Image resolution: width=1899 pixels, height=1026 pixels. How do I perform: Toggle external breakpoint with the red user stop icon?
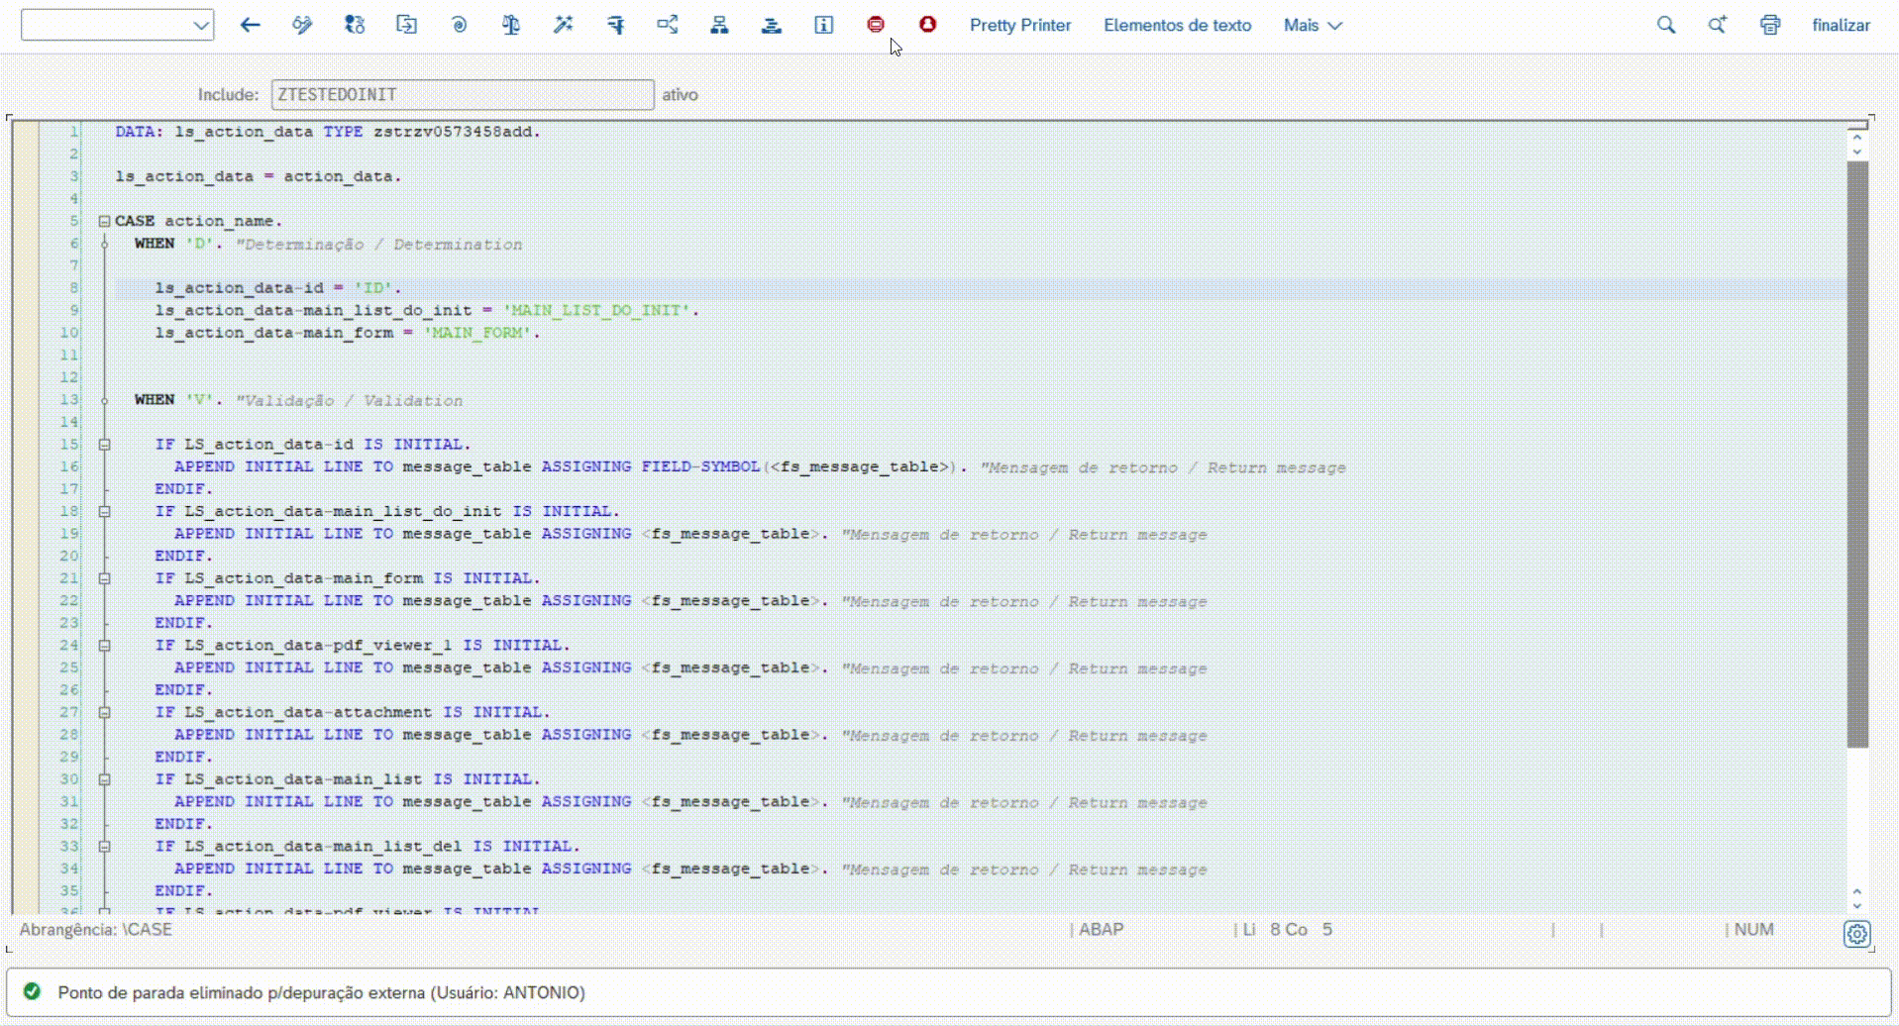tap(927, 25)
